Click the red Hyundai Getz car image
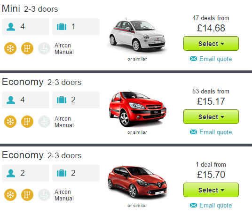This screenshot has width=252, height=215. tap(137, 108)
